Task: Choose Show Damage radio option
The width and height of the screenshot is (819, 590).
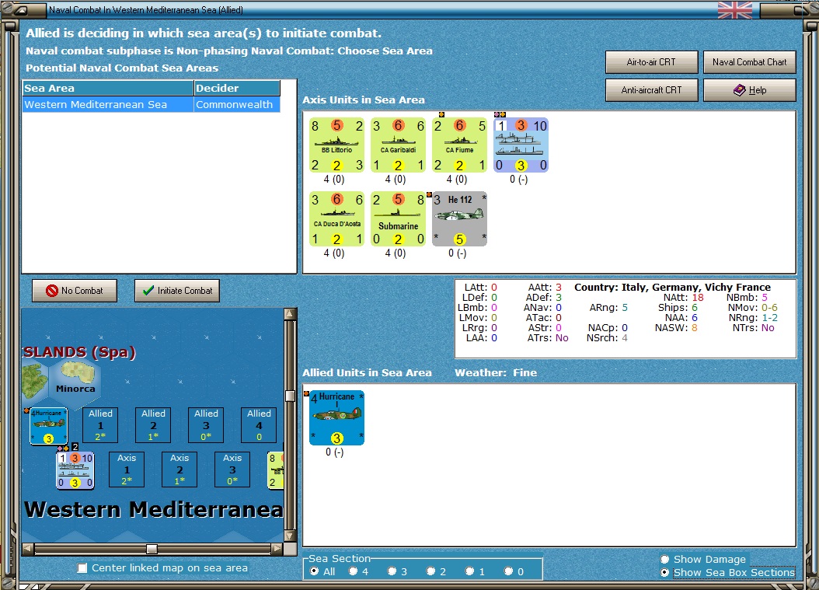Action: point(665,560)
